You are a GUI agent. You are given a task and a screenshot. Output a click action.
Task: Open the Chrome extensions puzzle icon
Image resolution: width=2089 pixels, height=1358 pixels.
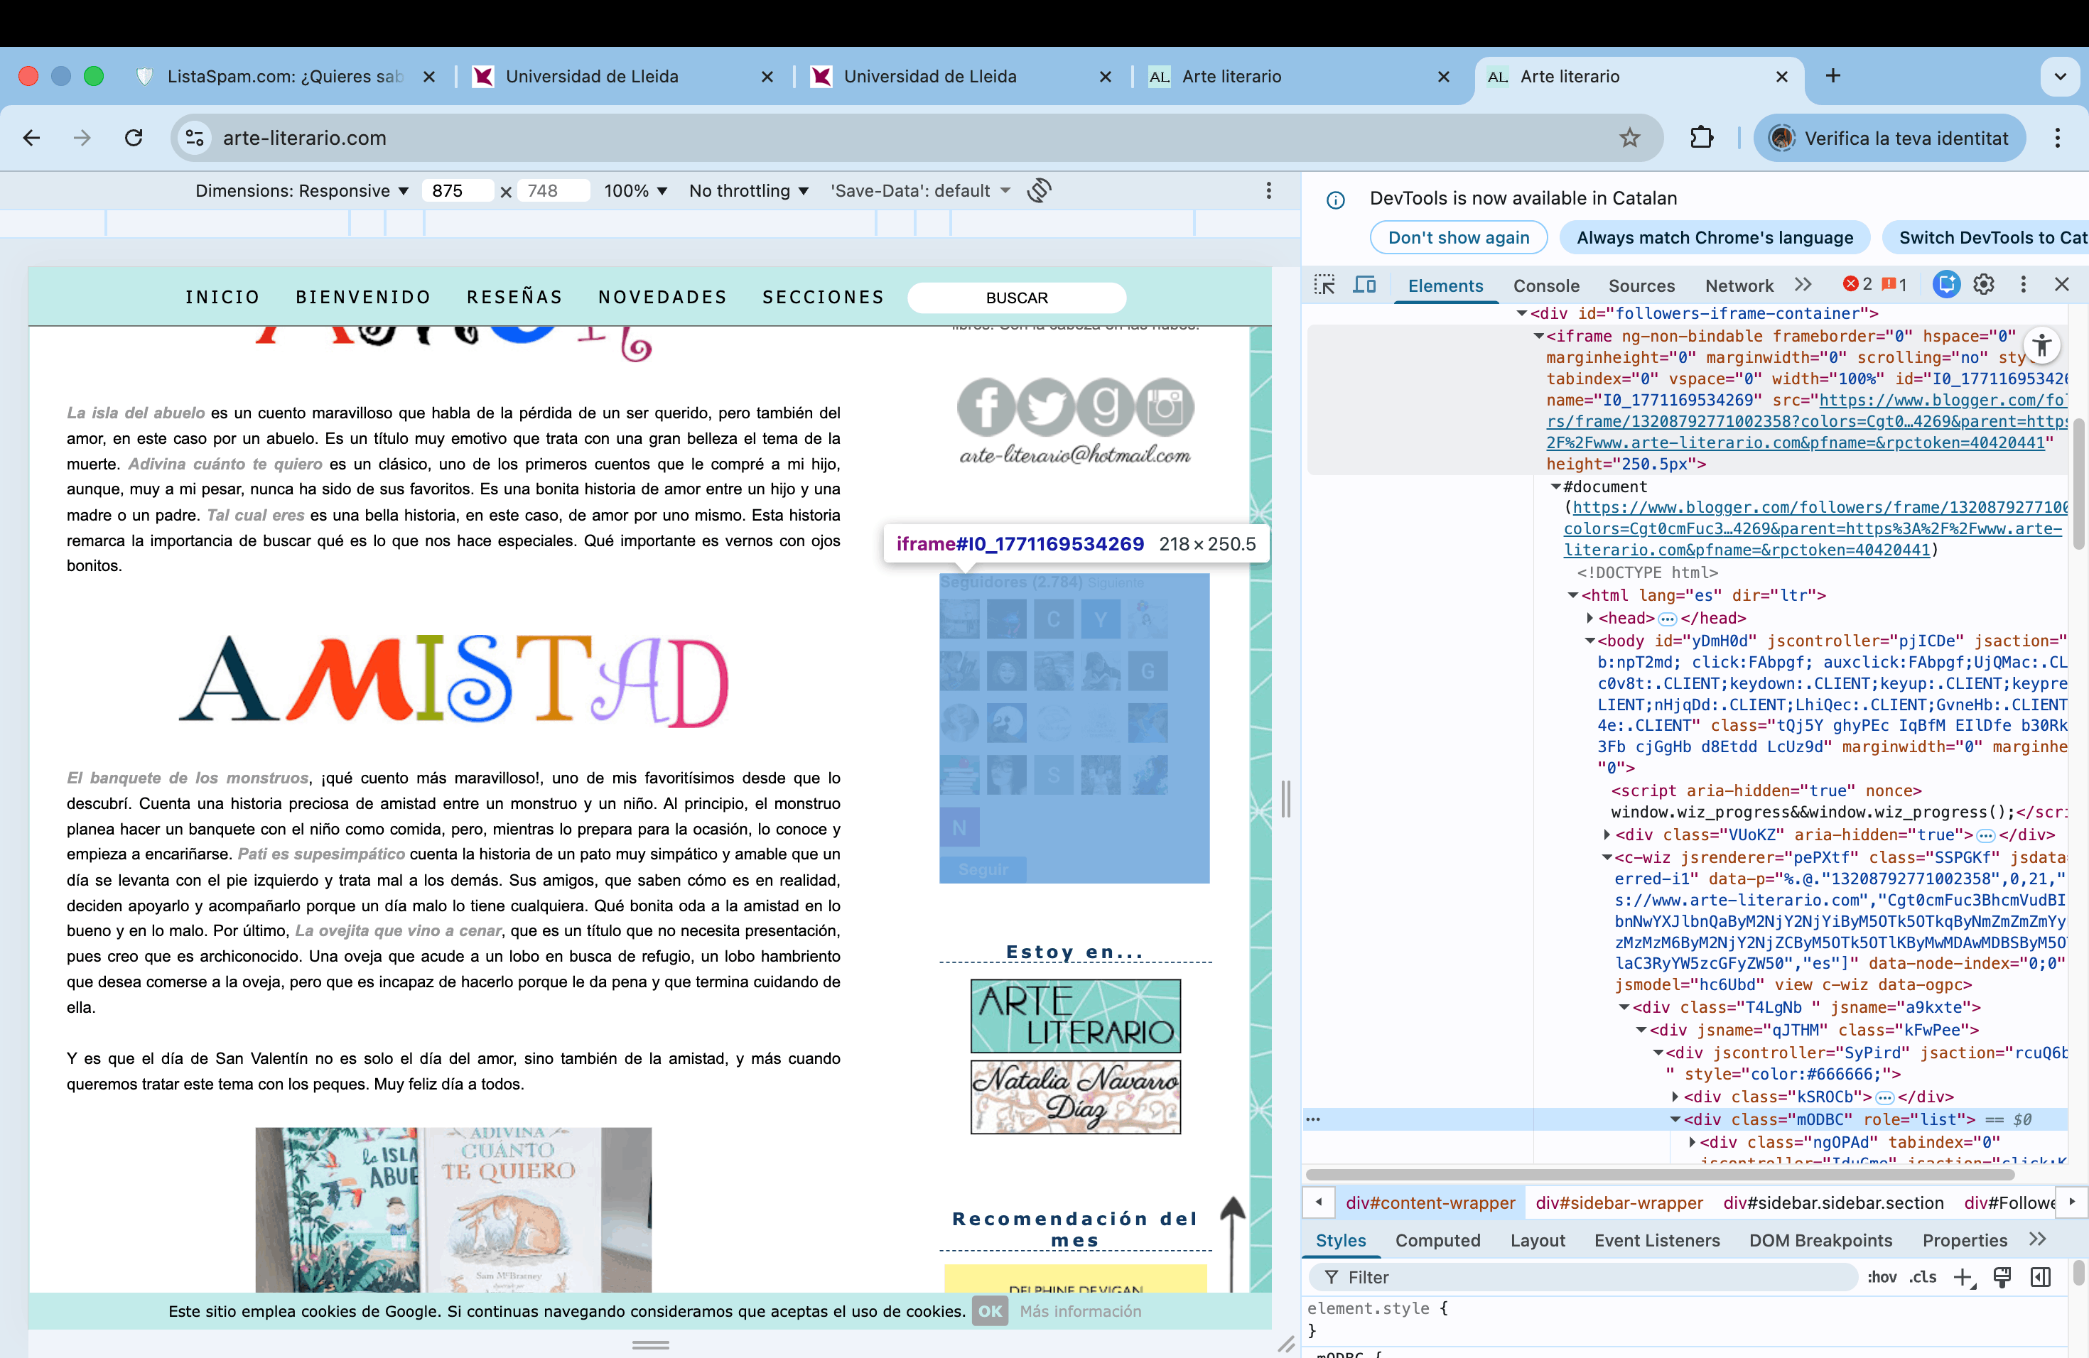pyautogui.click(x=1701, y=138)
